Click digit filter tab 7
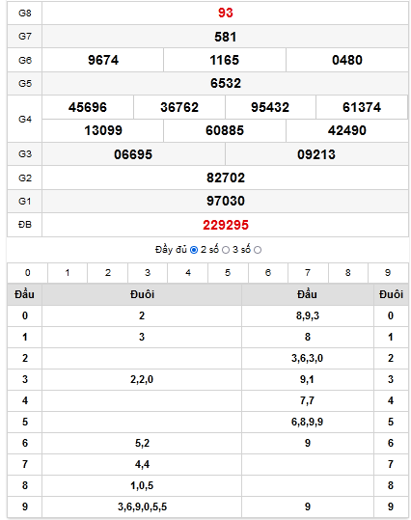The height and width of the screenshot is (520, 411). coord(308,273)
